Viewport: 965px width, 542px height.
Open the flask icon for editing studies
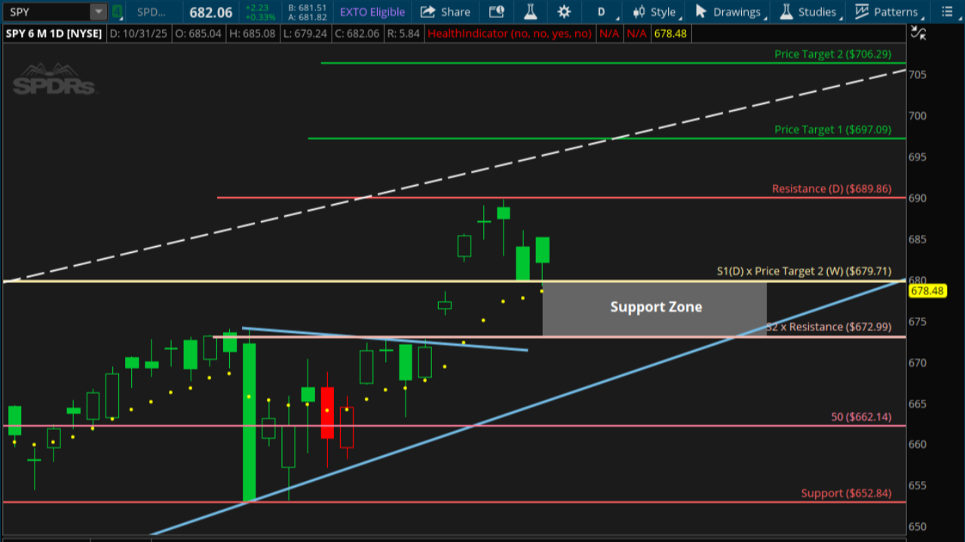pos(530,12)
